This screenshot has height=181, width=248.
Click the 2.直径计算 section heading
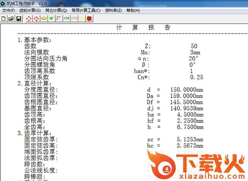pyautogui.click(x=34, y=84)
